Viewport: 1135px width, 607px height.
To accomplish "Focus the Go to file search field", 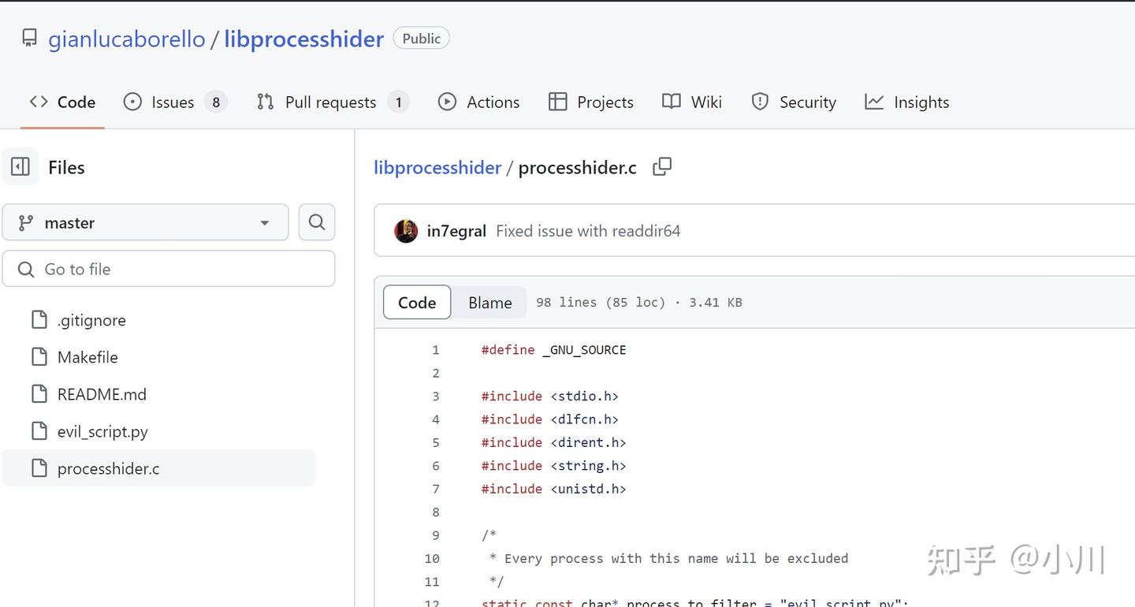I will 169,269.
